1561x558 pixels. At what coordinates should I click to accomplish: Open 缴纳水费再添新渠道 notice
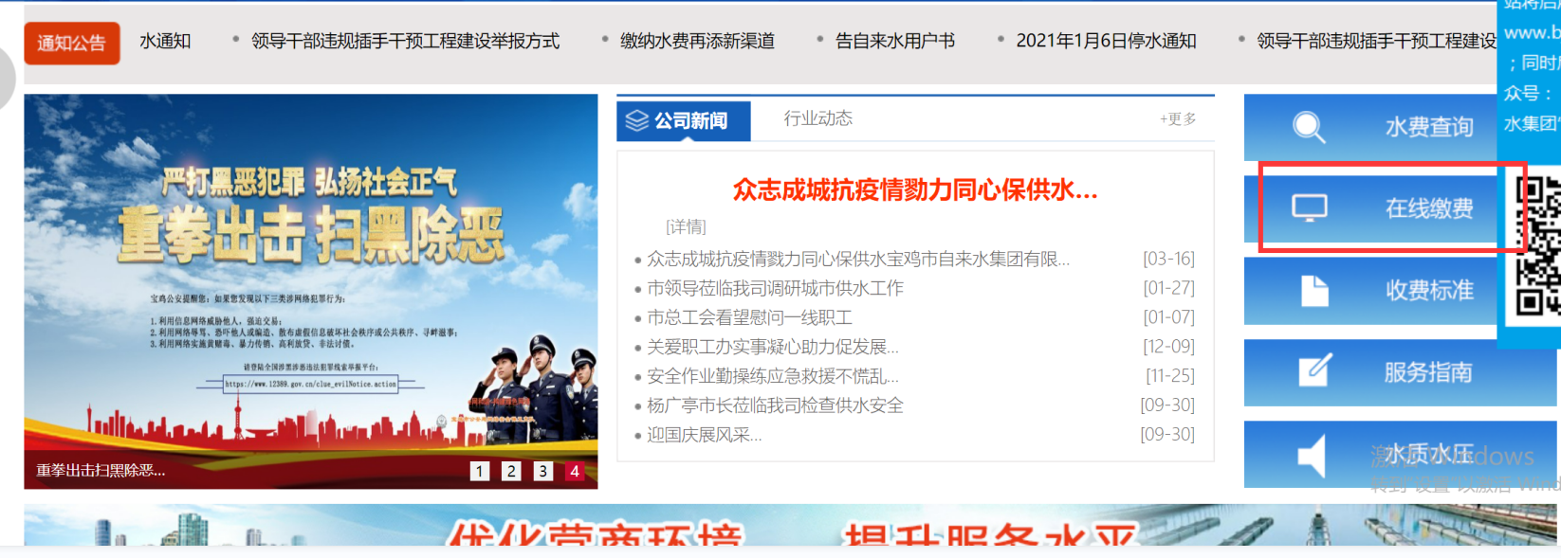coord(697,41)
